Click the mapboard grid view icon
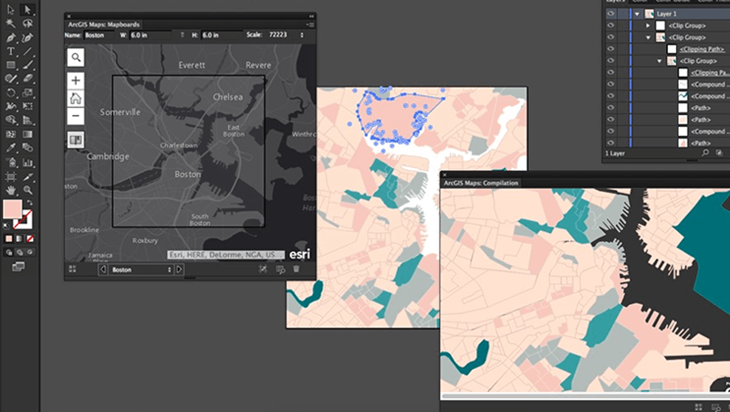The image size is (730, 412). pos(72,269)
